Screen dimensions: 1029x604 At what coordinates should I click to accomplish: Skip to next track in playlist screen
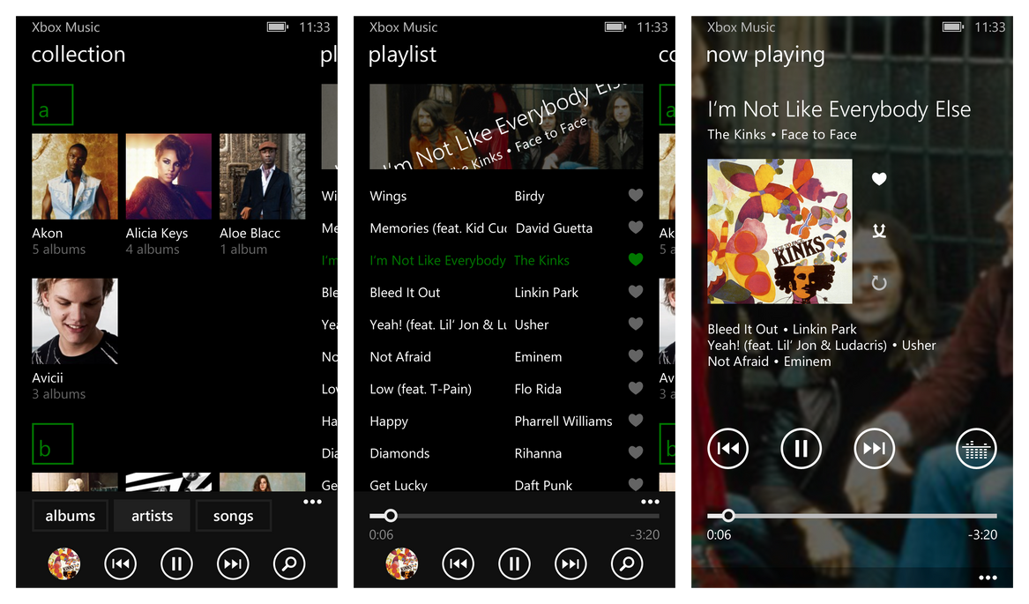(x=570, y=564)
